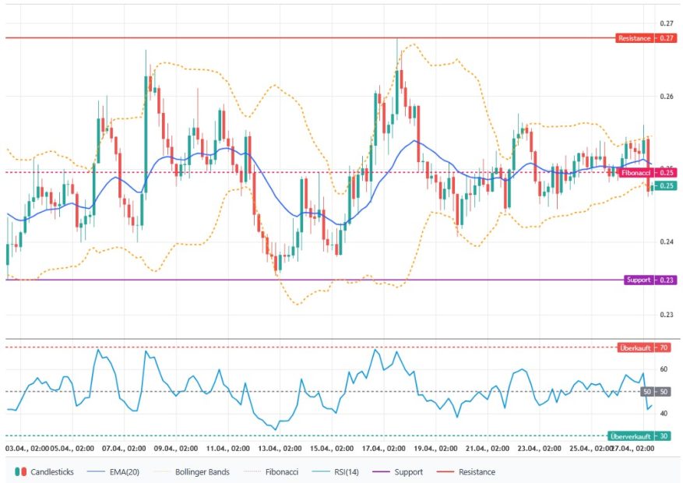The width and height of the screenshot is (683, 483).
Task: Click the 03.04., 02:00 date label
Action: [x=28, y=449]
